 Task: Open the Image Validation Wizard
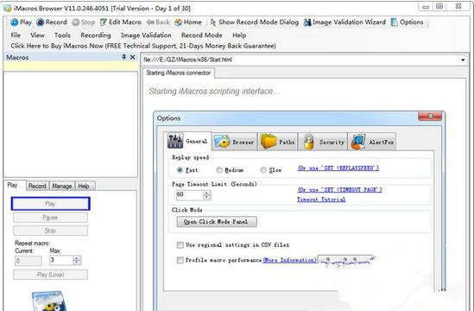[x=307, y=22]
